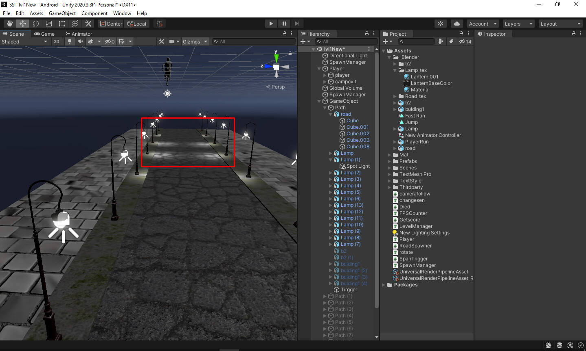This screenshot has width=586, height=351.
Task: Click Hierarchy search field
Action: click(346, 41)
